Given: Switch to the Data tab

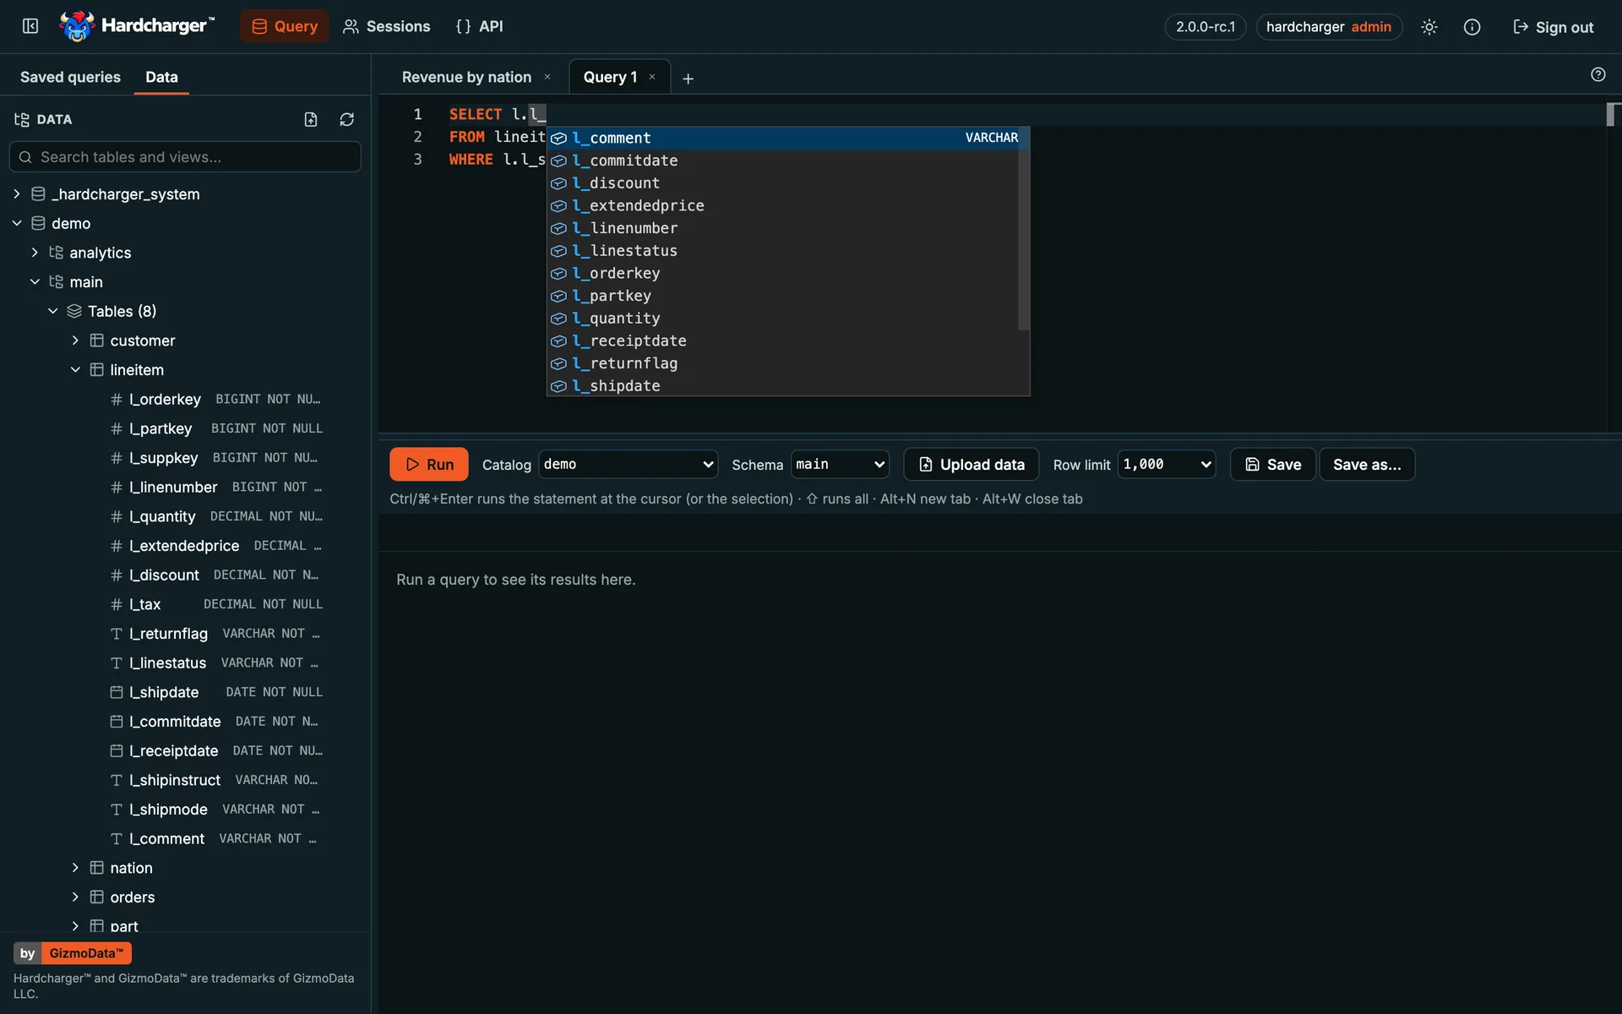Looking at the screenshot, I should click(x=161, y=77).
